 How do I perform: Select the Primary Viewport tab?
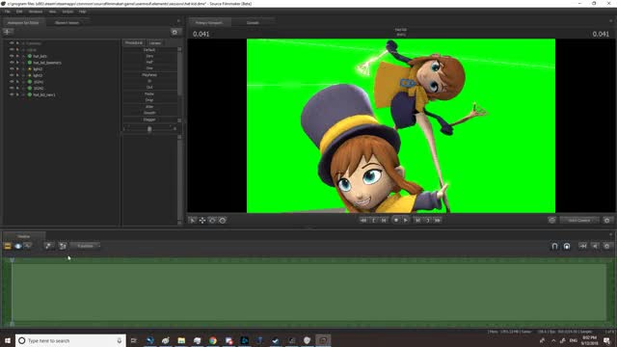pyautogui.click(x=209, y=23)
